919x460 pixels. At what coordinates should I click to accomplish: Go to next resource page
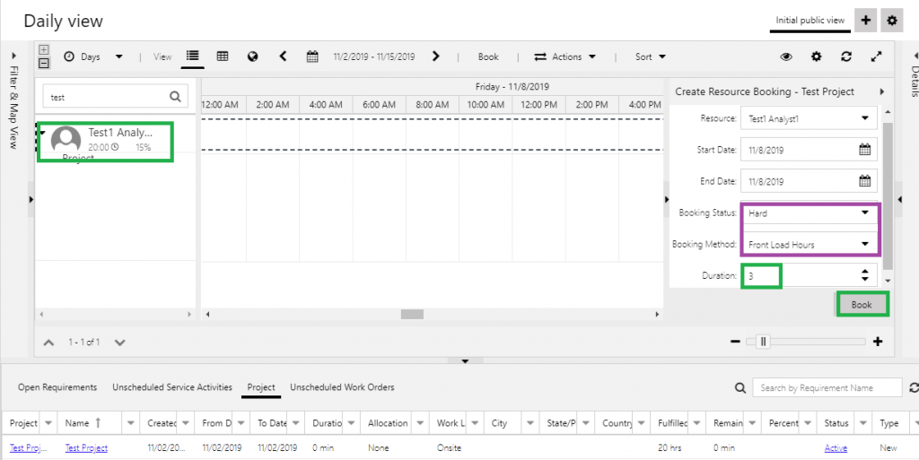[x=119, y=343]
